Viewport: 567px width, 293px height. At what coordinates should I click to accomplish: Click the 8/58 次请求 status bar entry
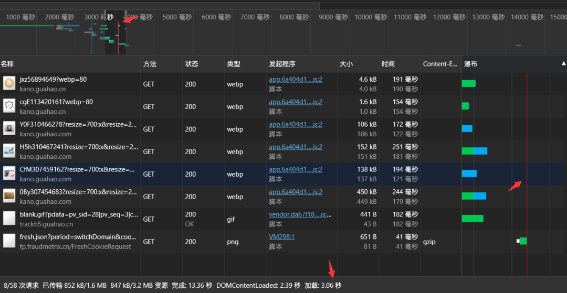coord(21,286)
